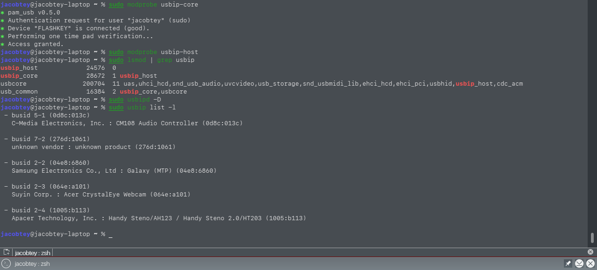Click the 'busid 2-2 (04e8:6860)' line
The image size is (597, 270).
pyautogui.click(x=47, y=163)
